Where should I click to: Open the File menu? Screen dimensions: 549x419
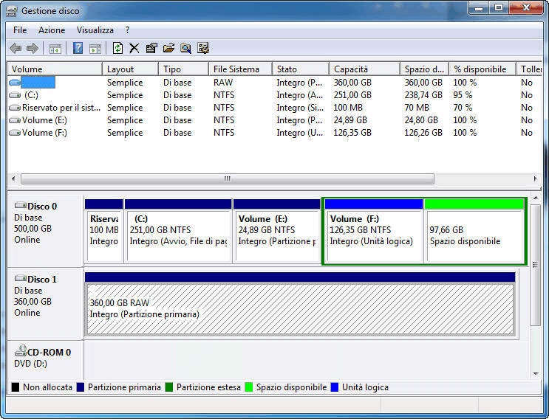click(x=20, y=30)
